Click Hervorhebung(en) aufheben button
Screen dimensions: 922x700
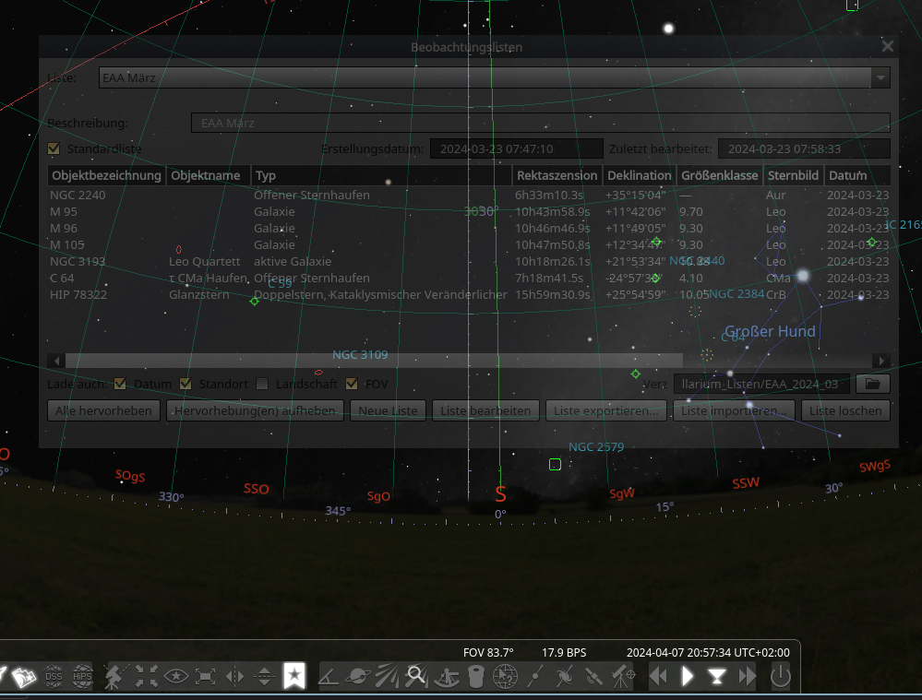[x=256, y=410]
